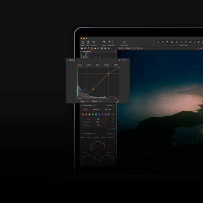
Task: Open the Color Balance ellipsis menu
Action: click(113, 134)
